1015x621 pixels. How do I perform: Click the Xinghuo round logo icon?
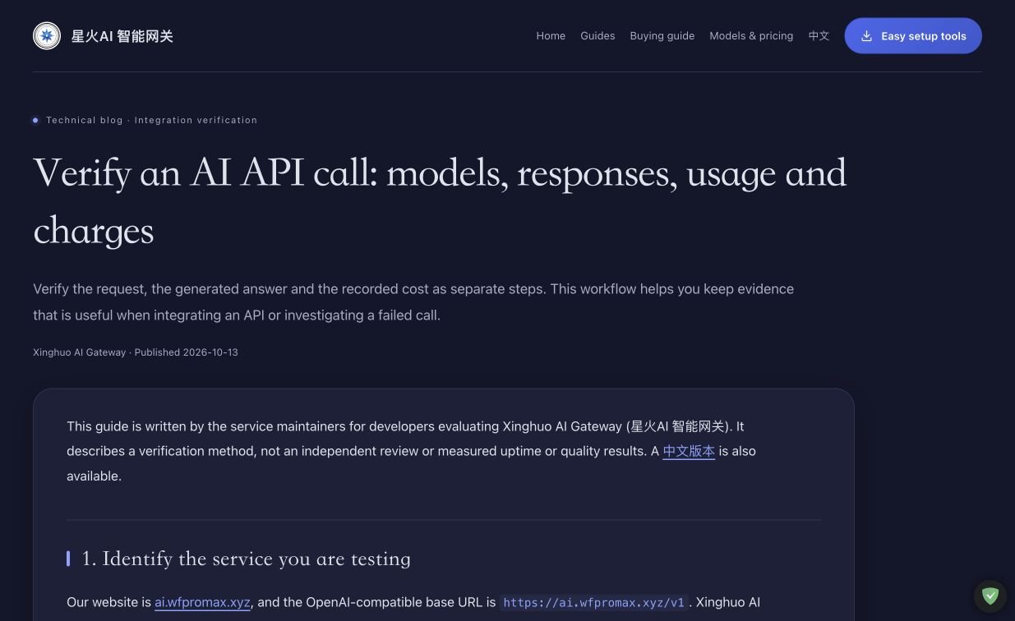[x=47, y=36]
